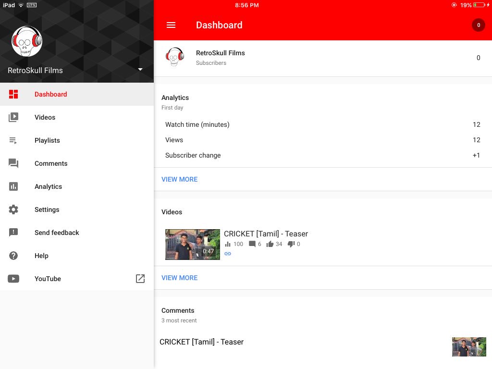The height and width of the screenshot is (369, 492).
Task: Choose Send feedback in the sidebar
Action: tap(77, 233)
